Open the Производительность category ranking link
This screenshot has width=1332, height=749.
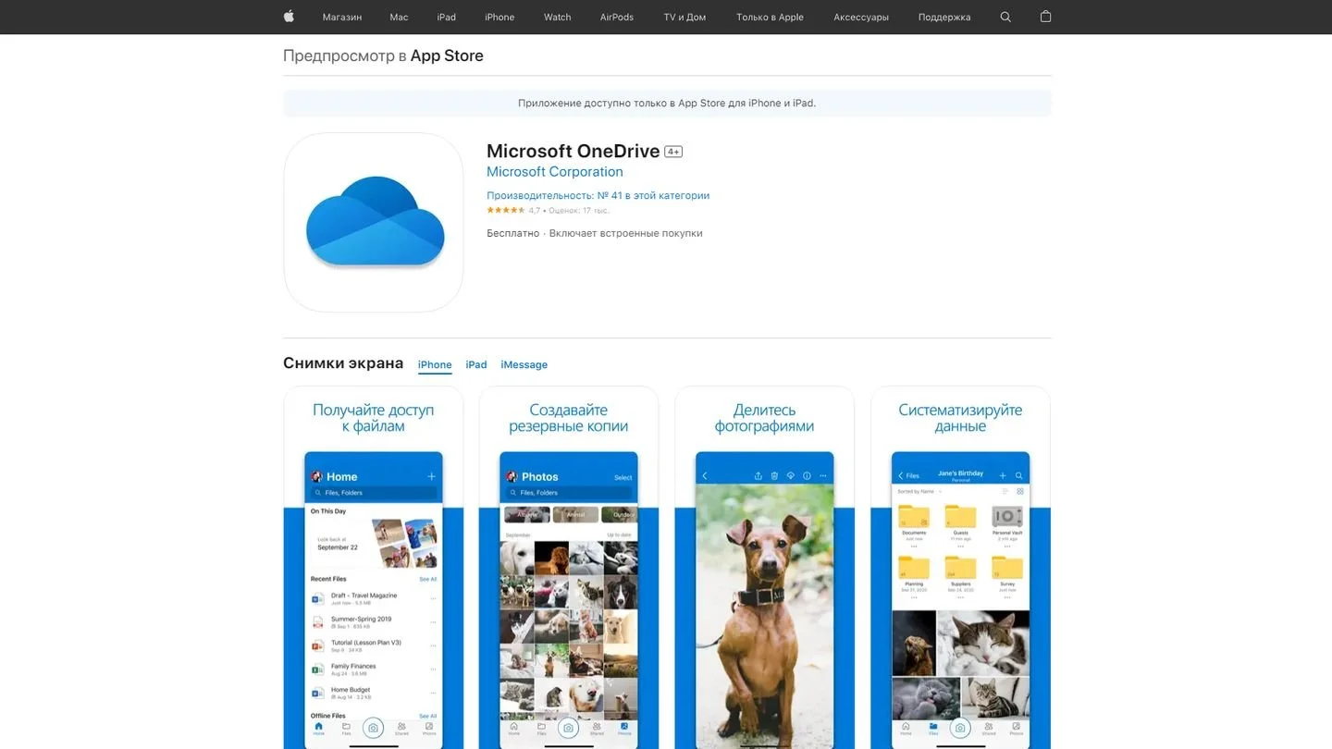tap(598, 196)
